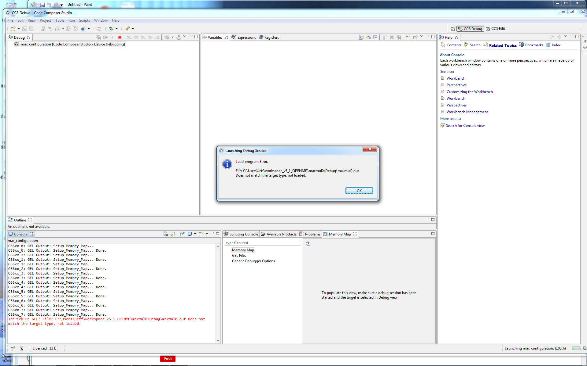The height and width of the screenshot is (366, 587).
Task: Click the Pin Console icon
Action: (183, 234)
